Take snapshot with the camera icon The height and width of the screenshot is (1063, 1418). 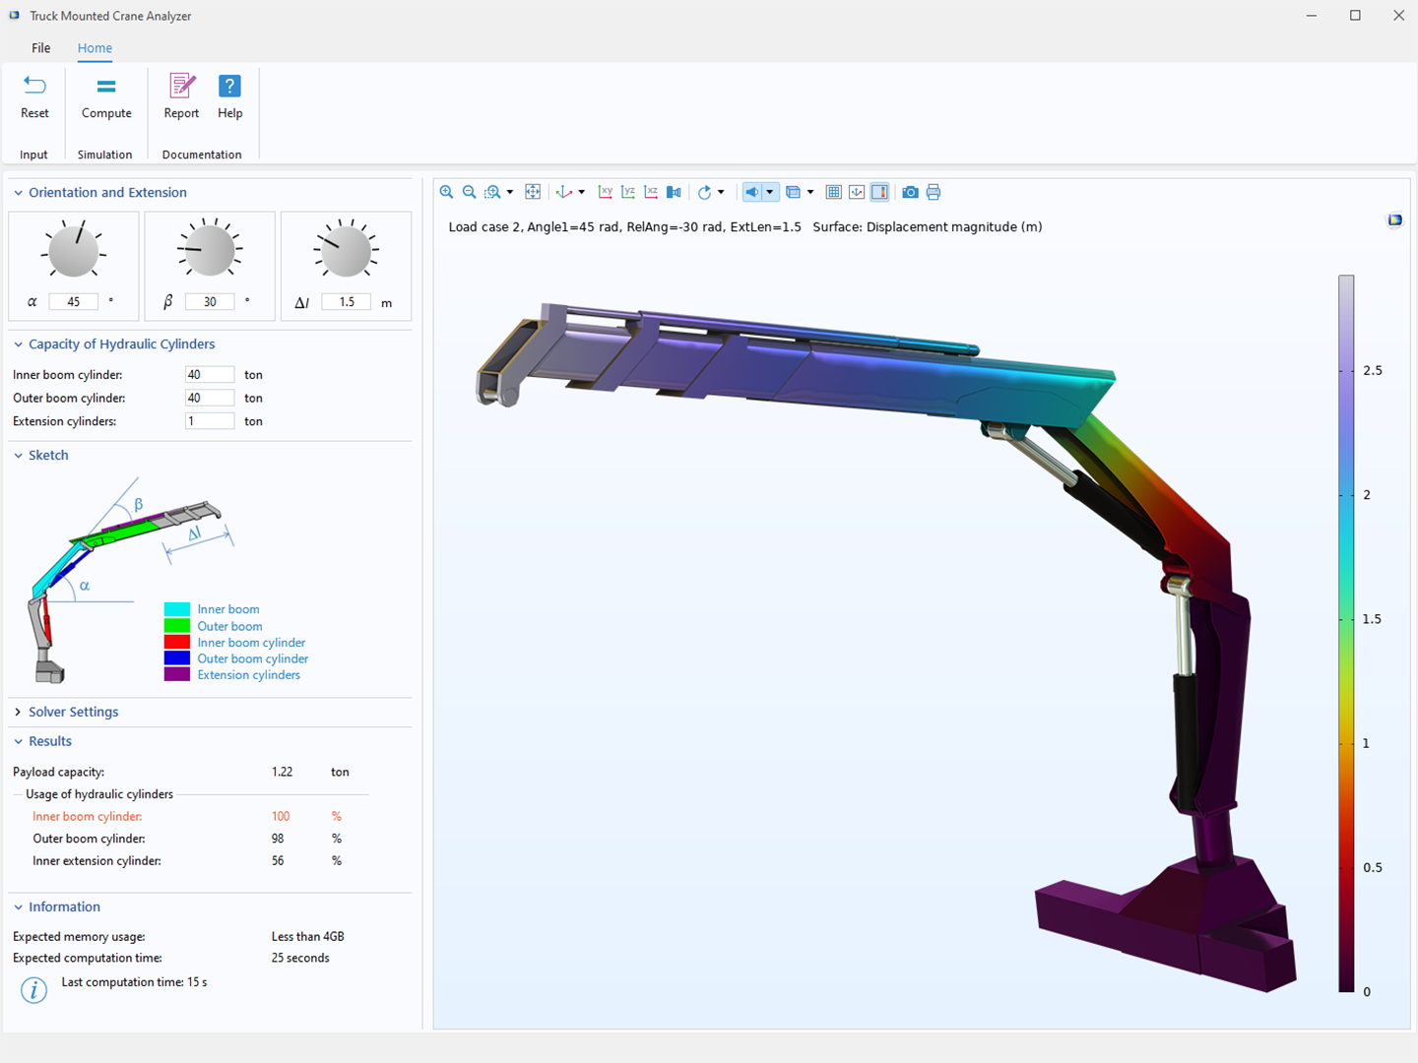tap(910, 192)
